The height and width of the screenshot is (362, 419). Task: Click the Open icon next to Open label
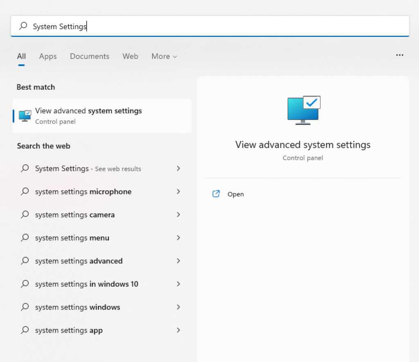(x=216, y=194)
